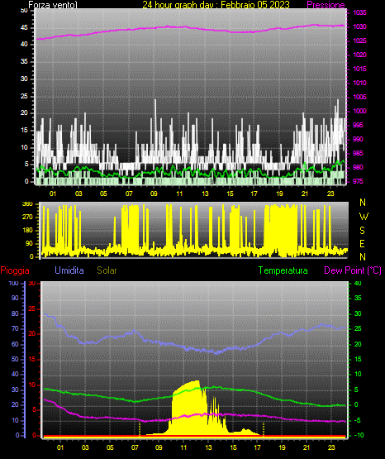Click hour 17 on the bottom graph axis
385x459 pixels.
coord(257,447)
